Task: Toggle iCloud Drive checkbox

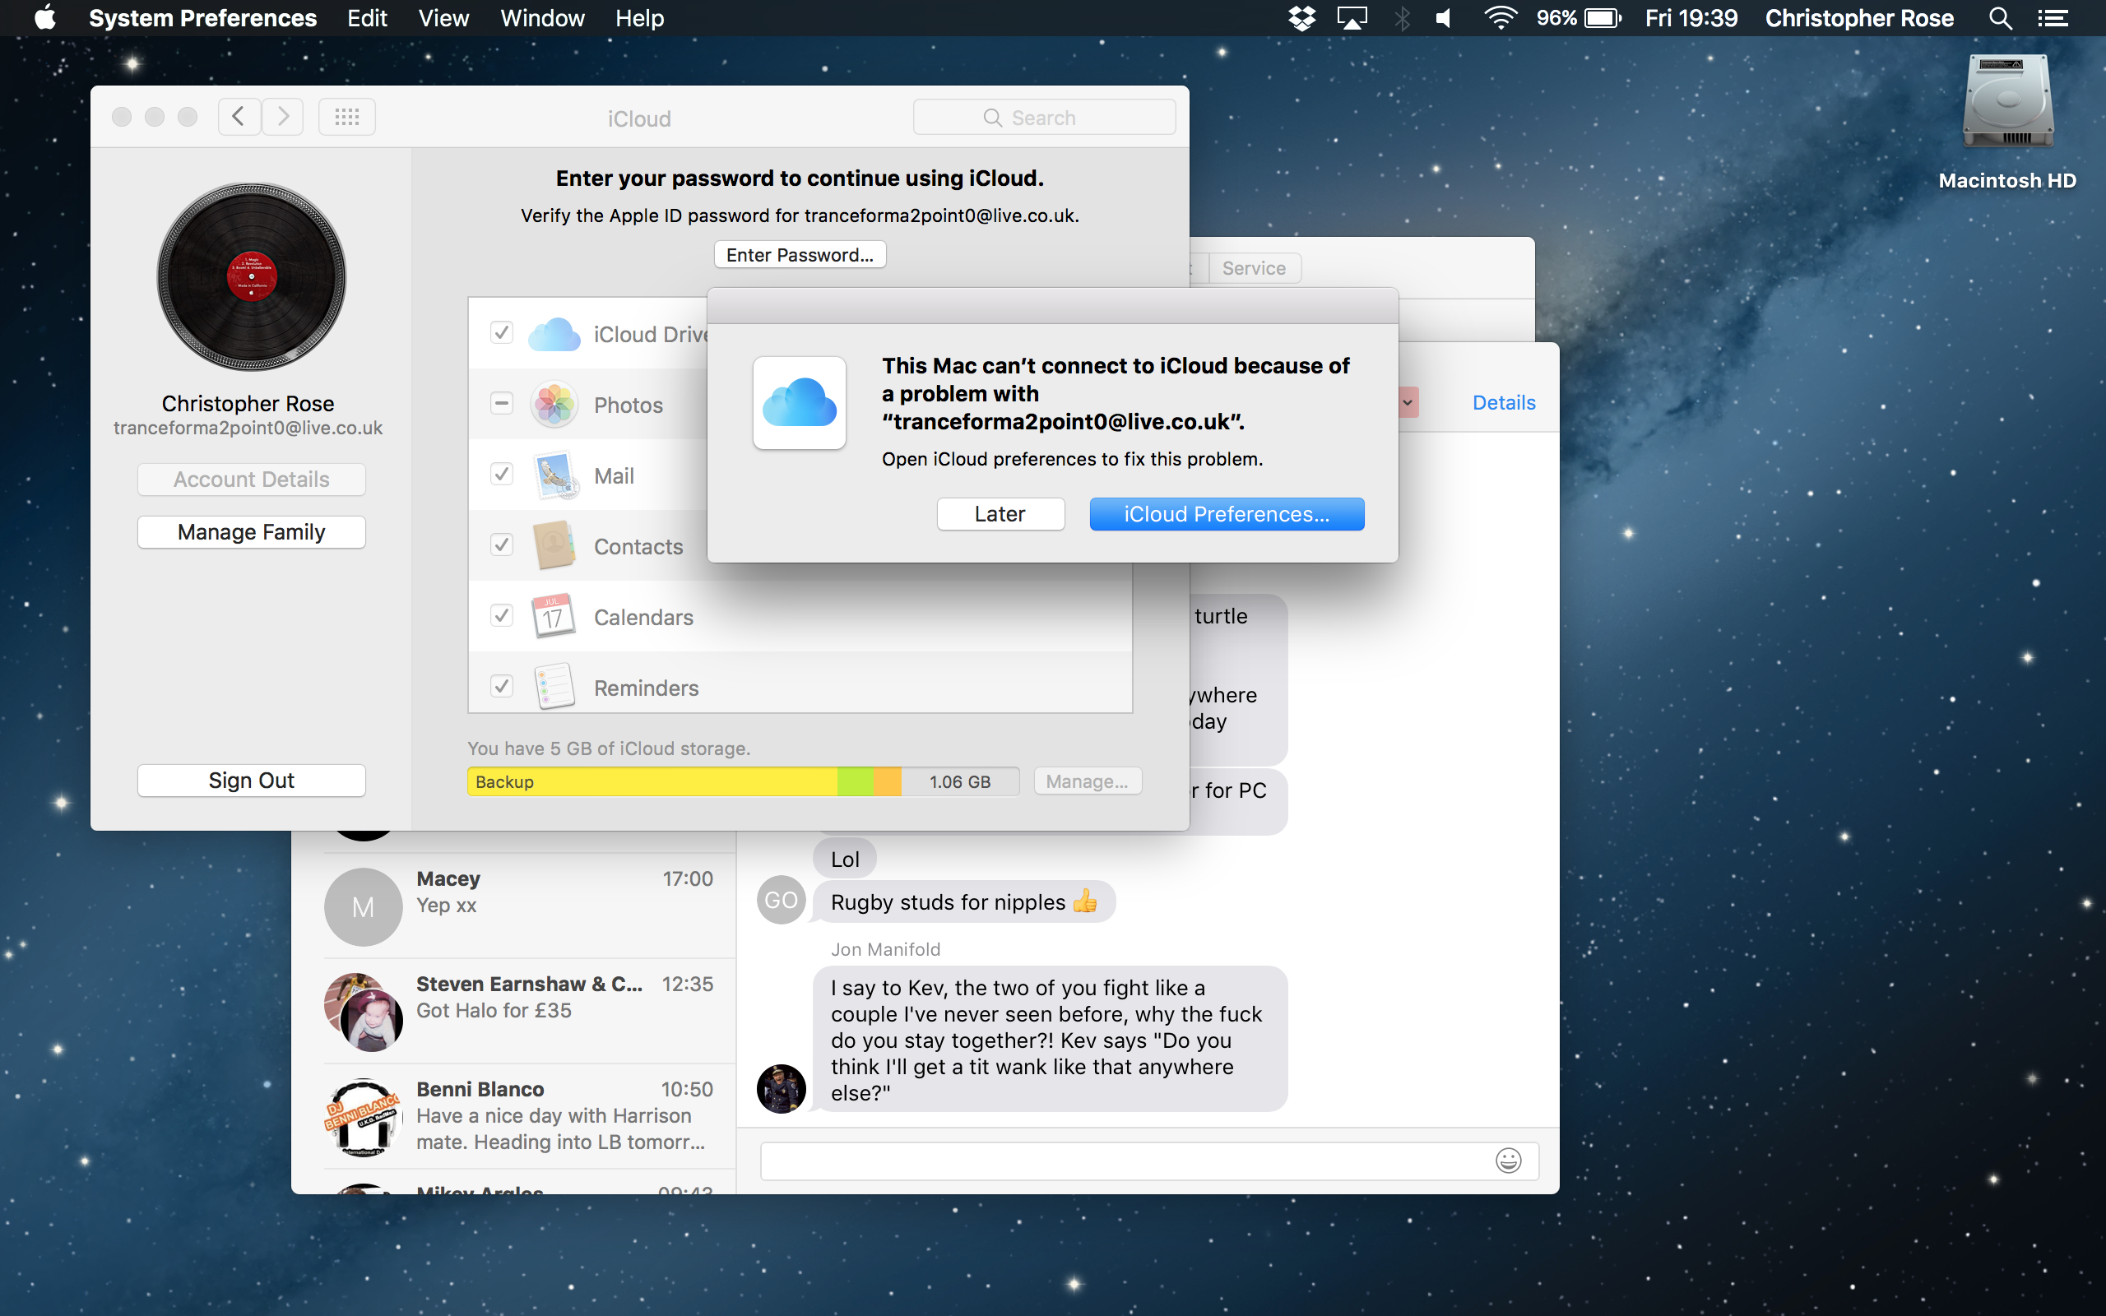Action: tap(501, 332)
